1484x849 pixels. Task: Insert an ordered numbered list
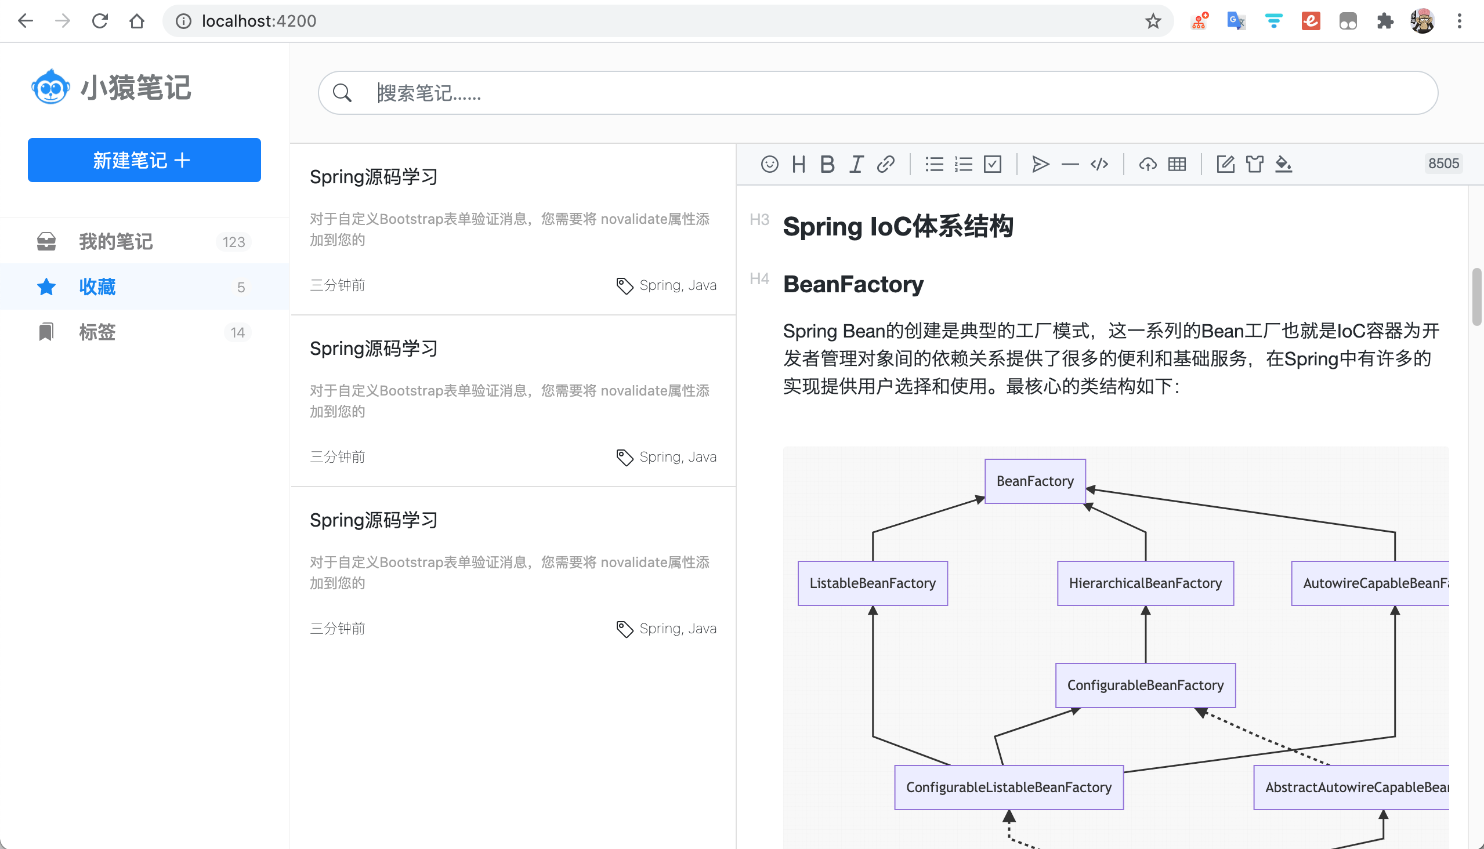[x=963, y=164]
